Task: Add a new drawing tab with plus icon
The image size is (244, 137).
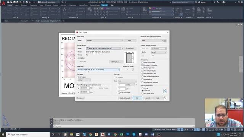Action: (x=64, y=21)
